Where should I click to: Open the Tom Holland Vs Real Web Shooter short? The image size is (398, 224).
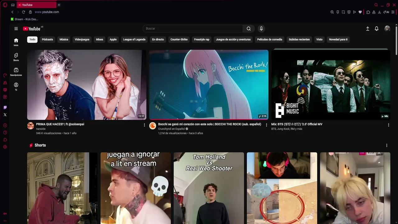coord(209,188)
